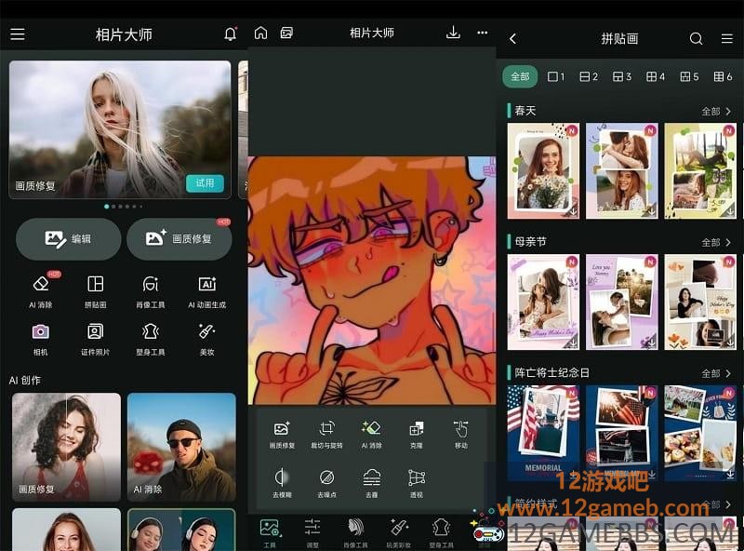Select the MEMORIAL flag template
744x551 pixels.
543,433
